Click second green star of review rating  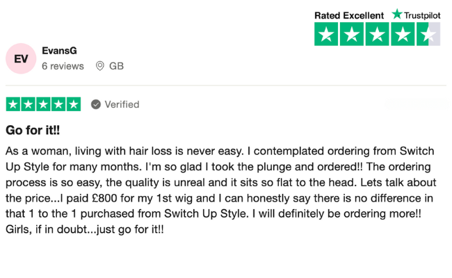click(29, 104)
